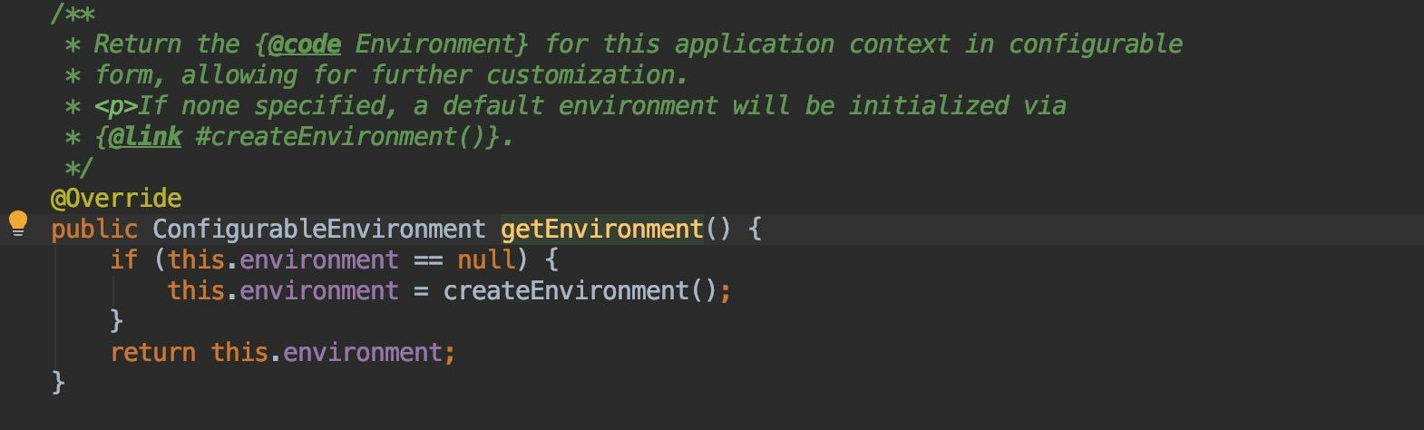Click the if keyword
Screen dimensions: 1424x430
tap(123, 260)
